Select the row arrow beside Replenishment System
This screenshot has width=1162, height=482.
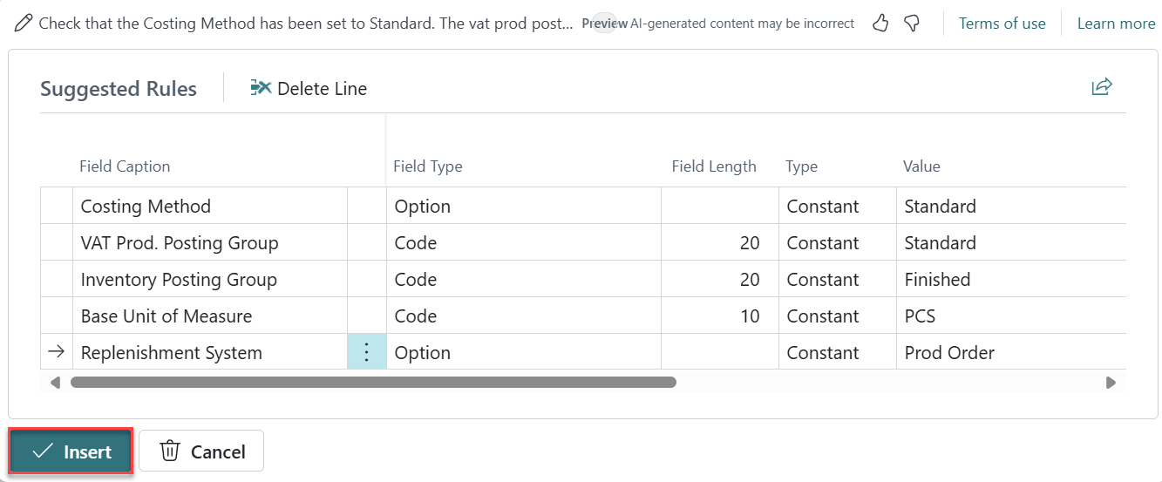tap(56, 352)
